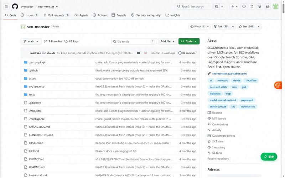Open the 85 Commits history
Image resolution: width=285 pixels, height=178 pixels.
(187, 53)
